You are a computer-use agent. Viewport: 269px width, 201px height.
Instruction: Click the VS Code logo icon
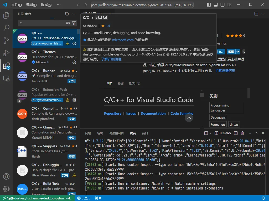point(5,5)
